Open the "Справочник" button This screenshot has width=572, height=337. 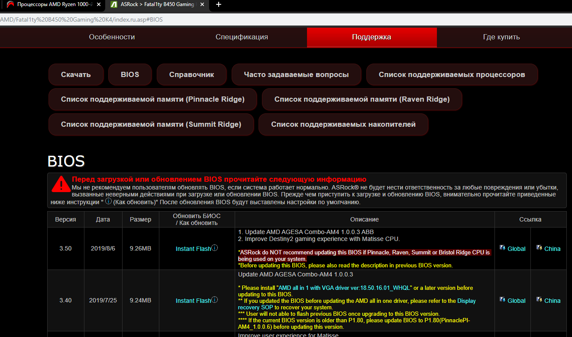192,74
